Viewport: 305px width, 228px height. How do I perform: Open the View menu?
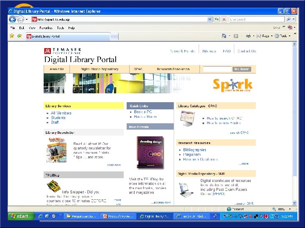pyautogui.click(x=32, y=28)
